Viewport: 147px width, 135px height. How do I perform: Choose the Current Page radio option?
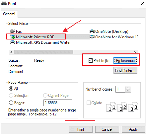coord(45,95)
